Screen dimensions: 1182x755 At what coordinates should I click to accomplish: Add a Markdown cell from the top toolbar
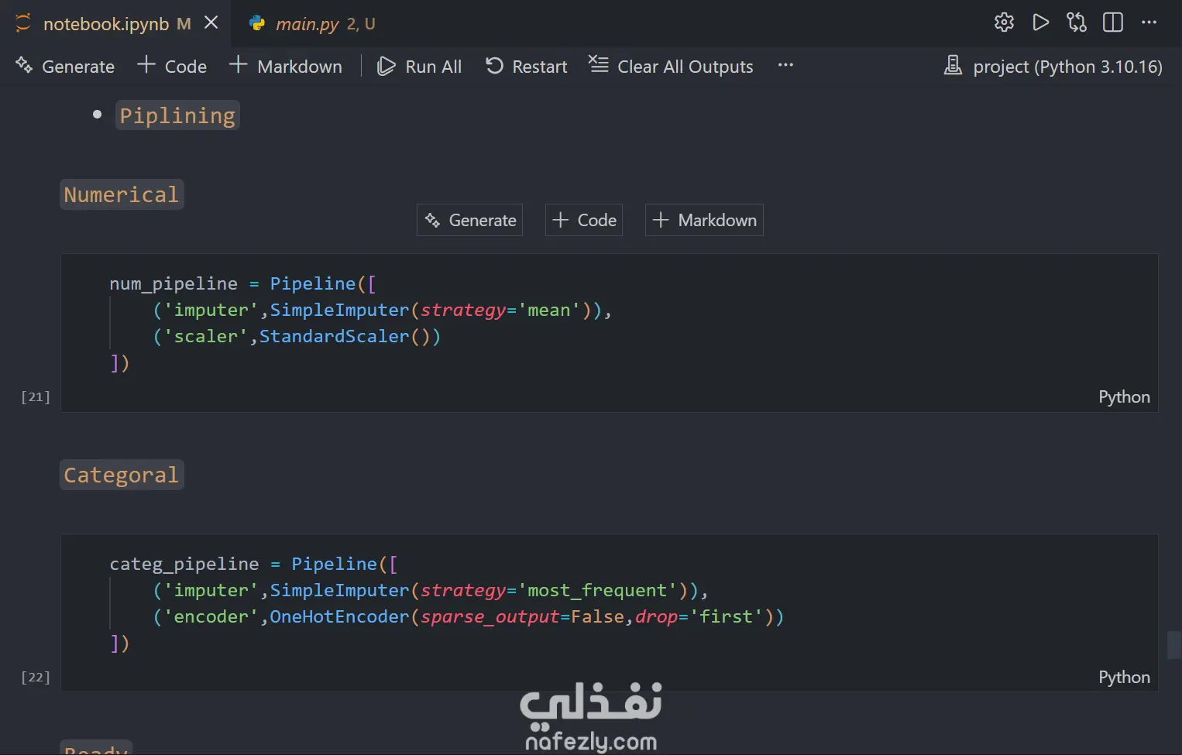[286, 67]
